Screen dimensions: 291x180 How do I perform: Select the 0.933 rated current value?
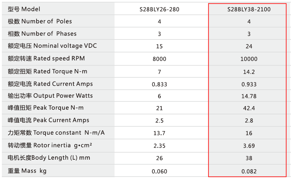[x=249, y=84]
